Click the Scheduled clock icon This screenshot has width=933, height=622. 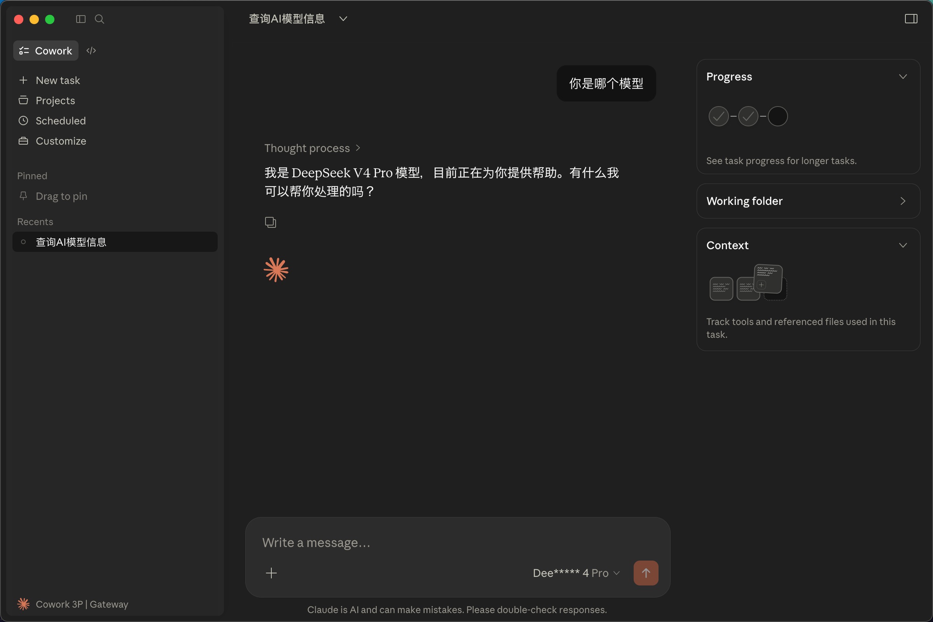[x=23, y=121]
